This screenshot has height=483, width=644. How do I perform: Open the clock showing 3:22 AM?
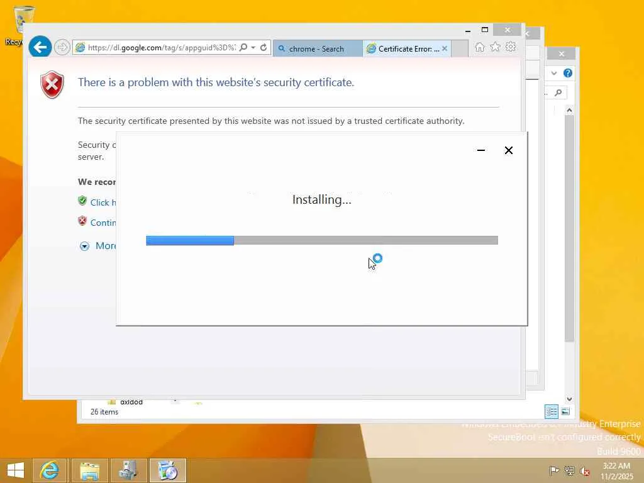tap(616, 471)
